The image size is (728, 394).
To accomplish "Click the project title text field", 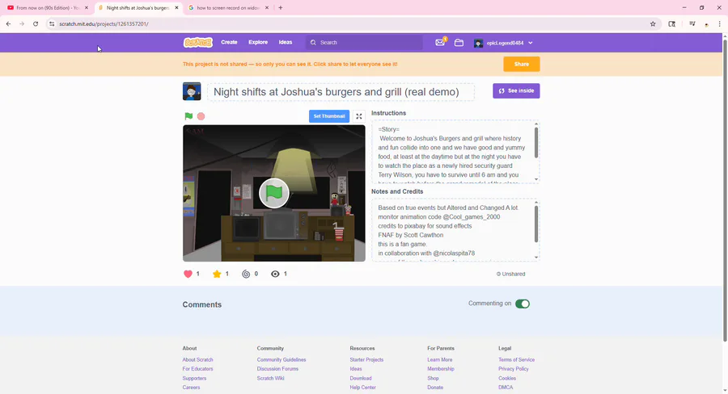I will 341,92.
